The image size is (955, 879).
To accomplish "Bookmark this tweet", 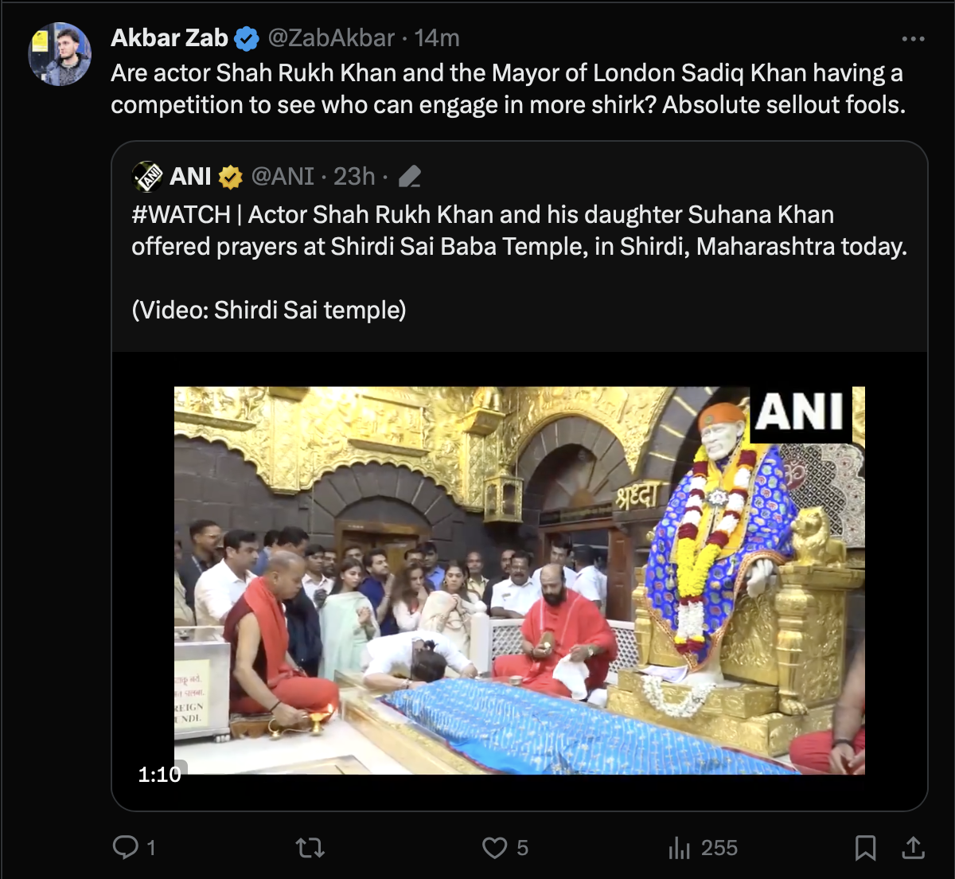I will tap(865, 848).
